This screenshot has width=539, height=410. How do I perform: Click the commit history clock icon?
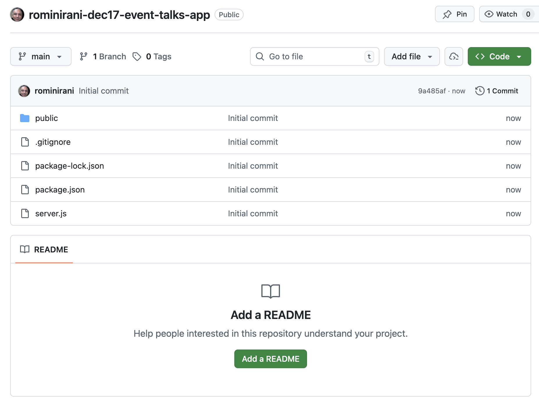(480, 91)
